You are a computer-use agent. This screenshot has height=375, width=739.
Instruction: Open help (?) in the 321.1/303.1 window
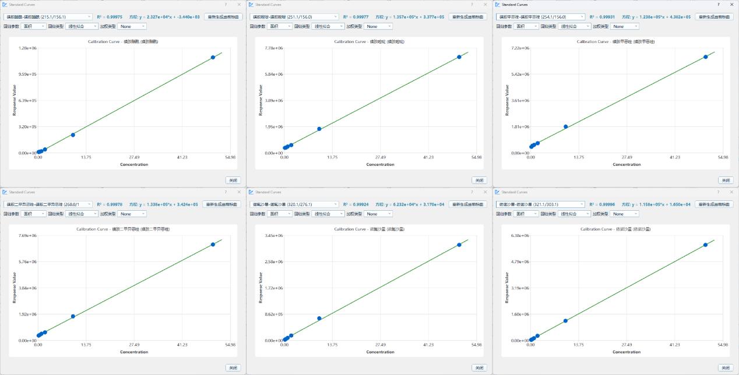pyautogui.click(x=718, y=192)
